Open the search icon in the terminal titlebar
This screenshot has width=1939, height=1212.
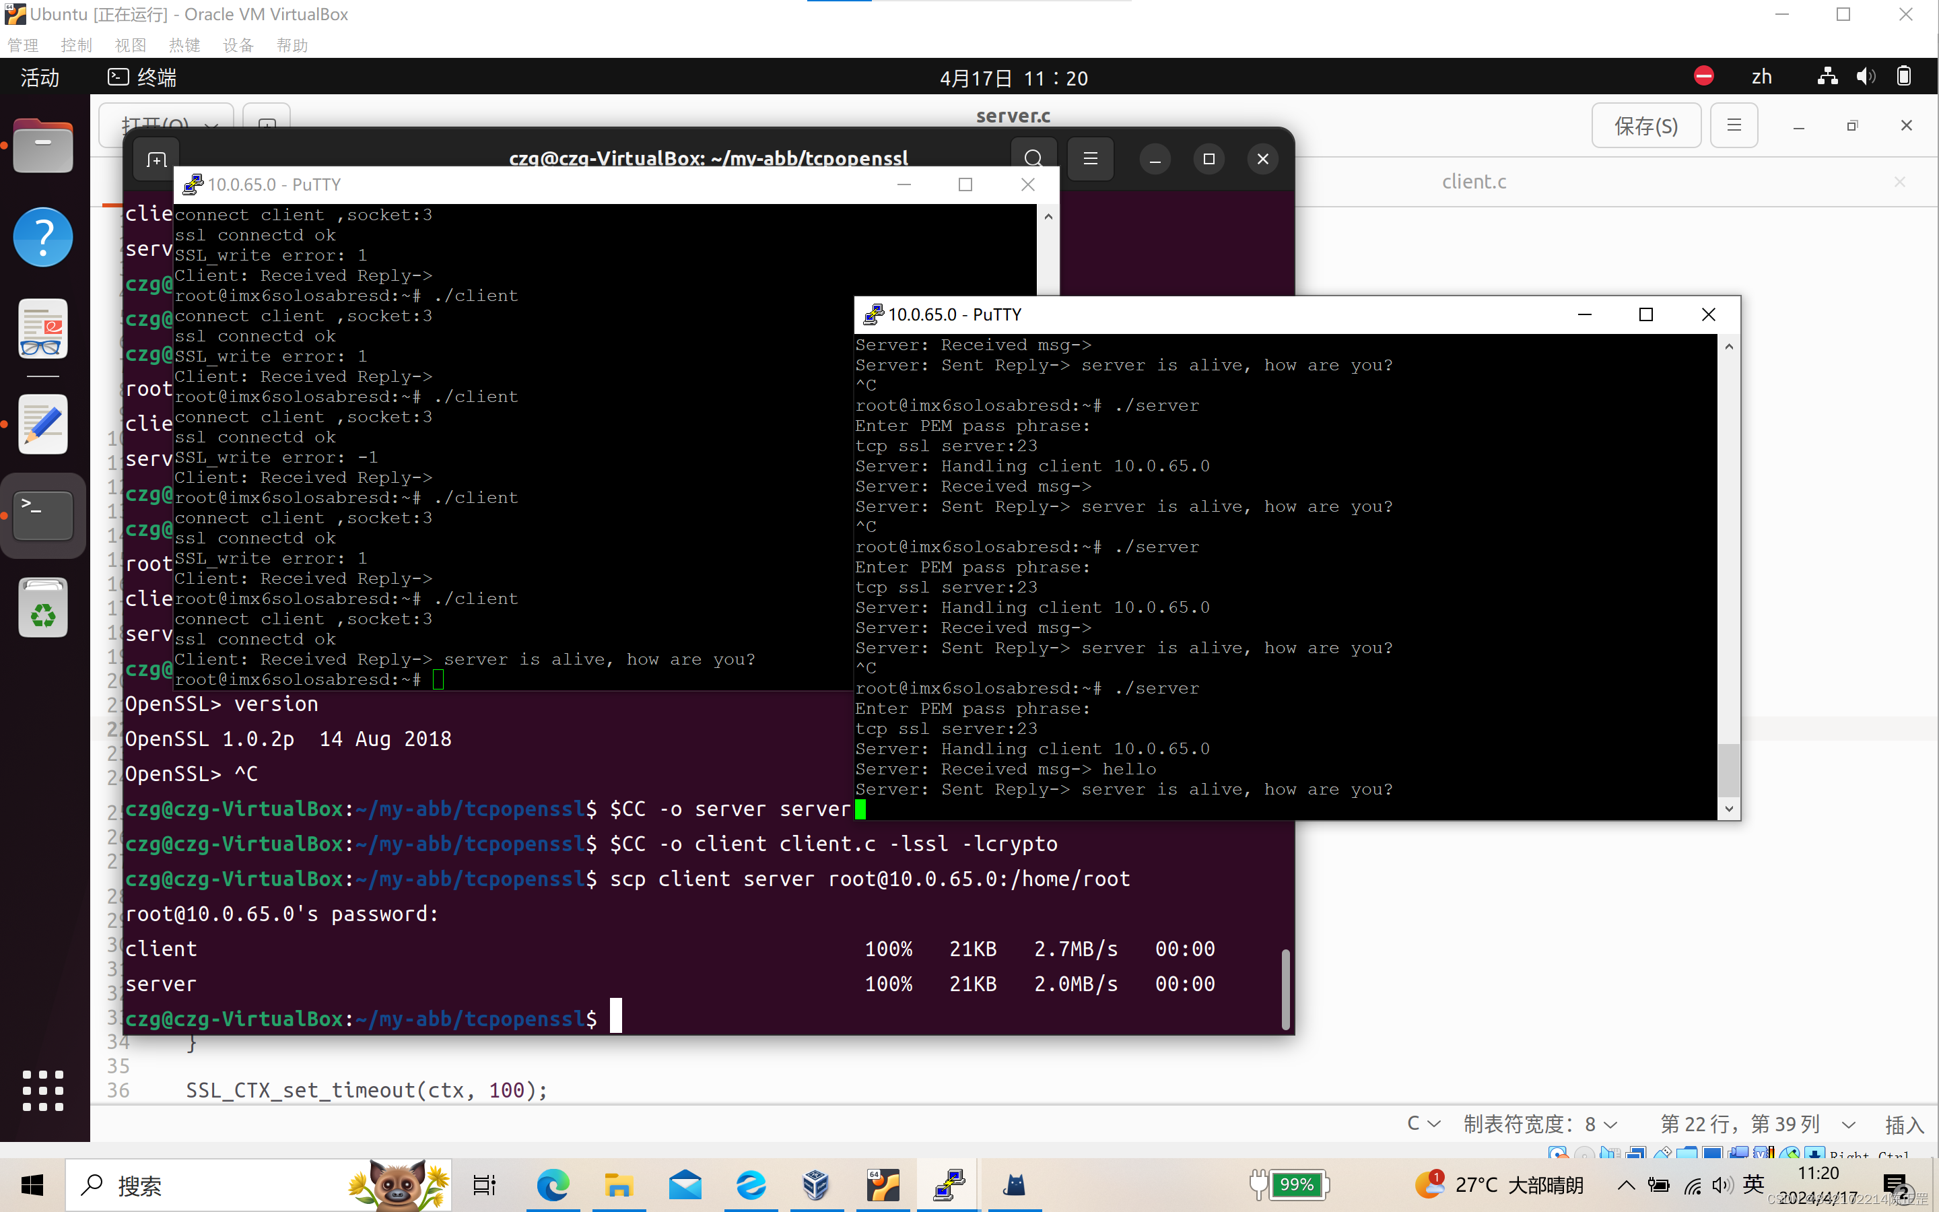(1033, 158)
